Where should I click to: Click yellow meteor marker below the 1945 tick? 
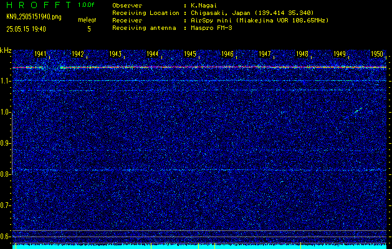pos(198,246)
